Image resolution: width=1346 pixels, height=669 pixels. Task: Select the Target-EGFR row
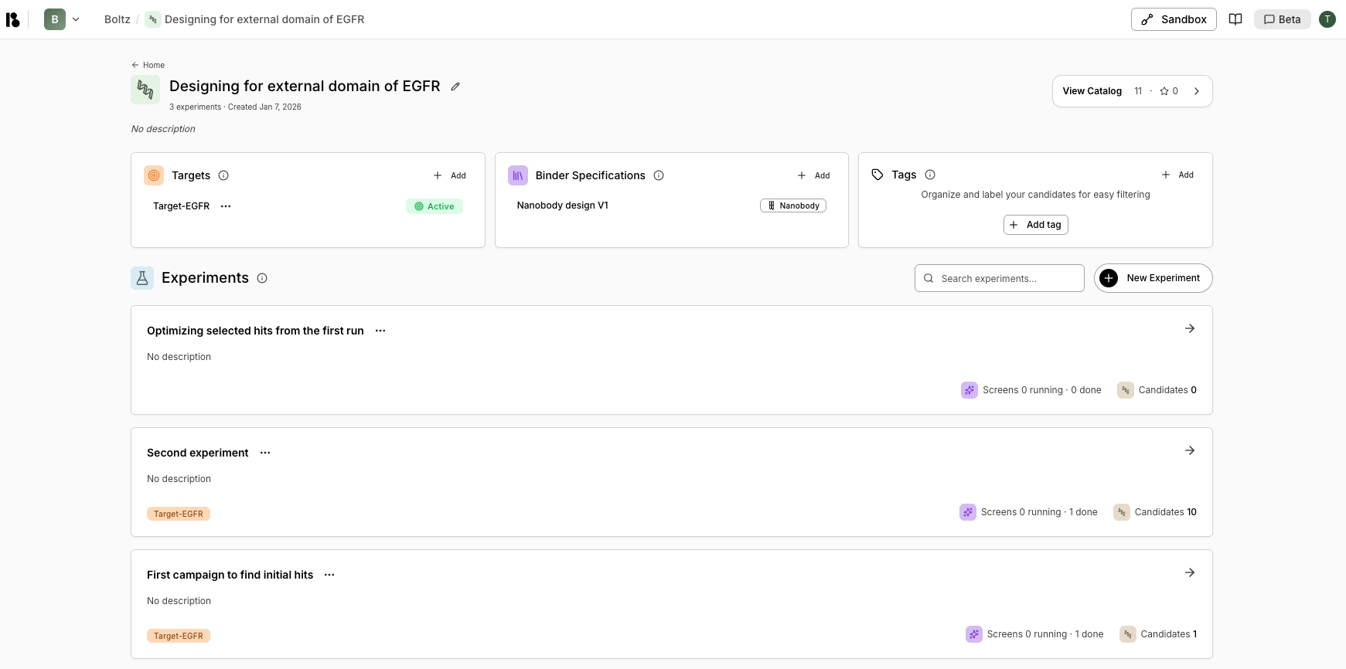click(x=308, y=206)
